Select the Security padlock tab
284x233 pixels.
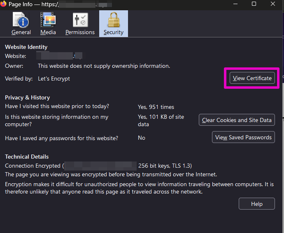pyautogui.click(x=113, y=23)
